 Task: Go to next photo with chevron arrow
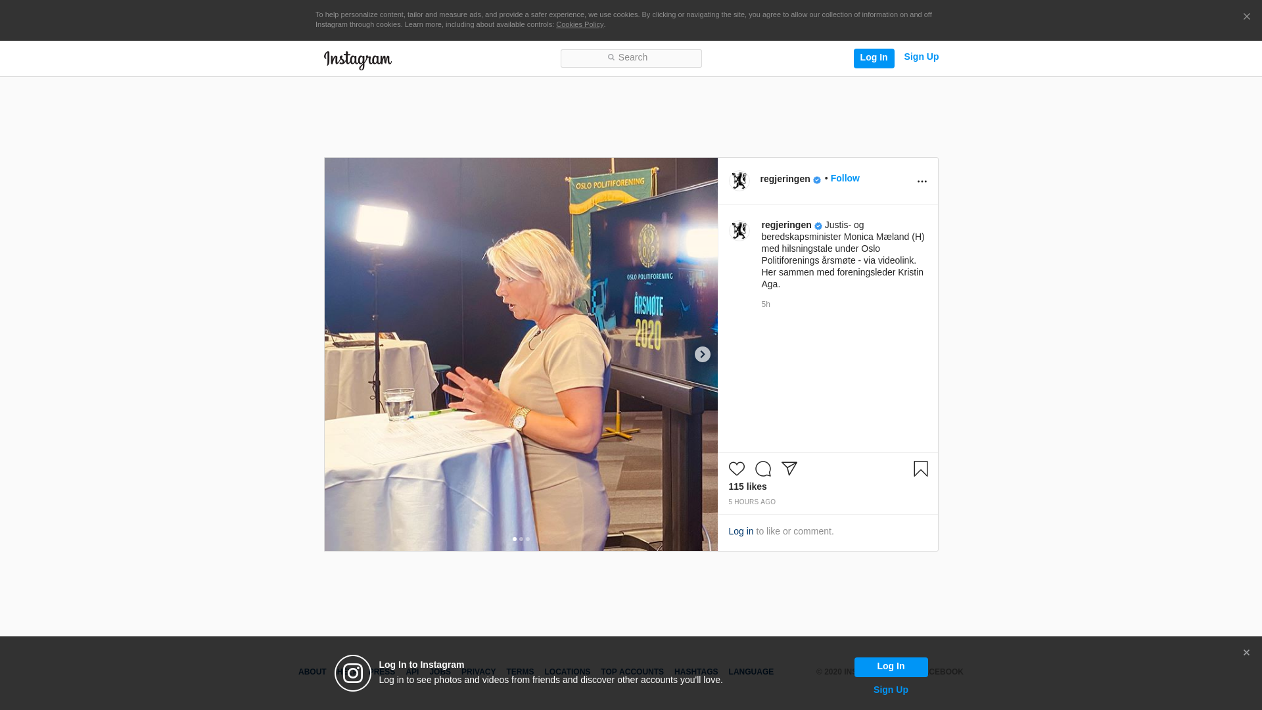[702, 354]
